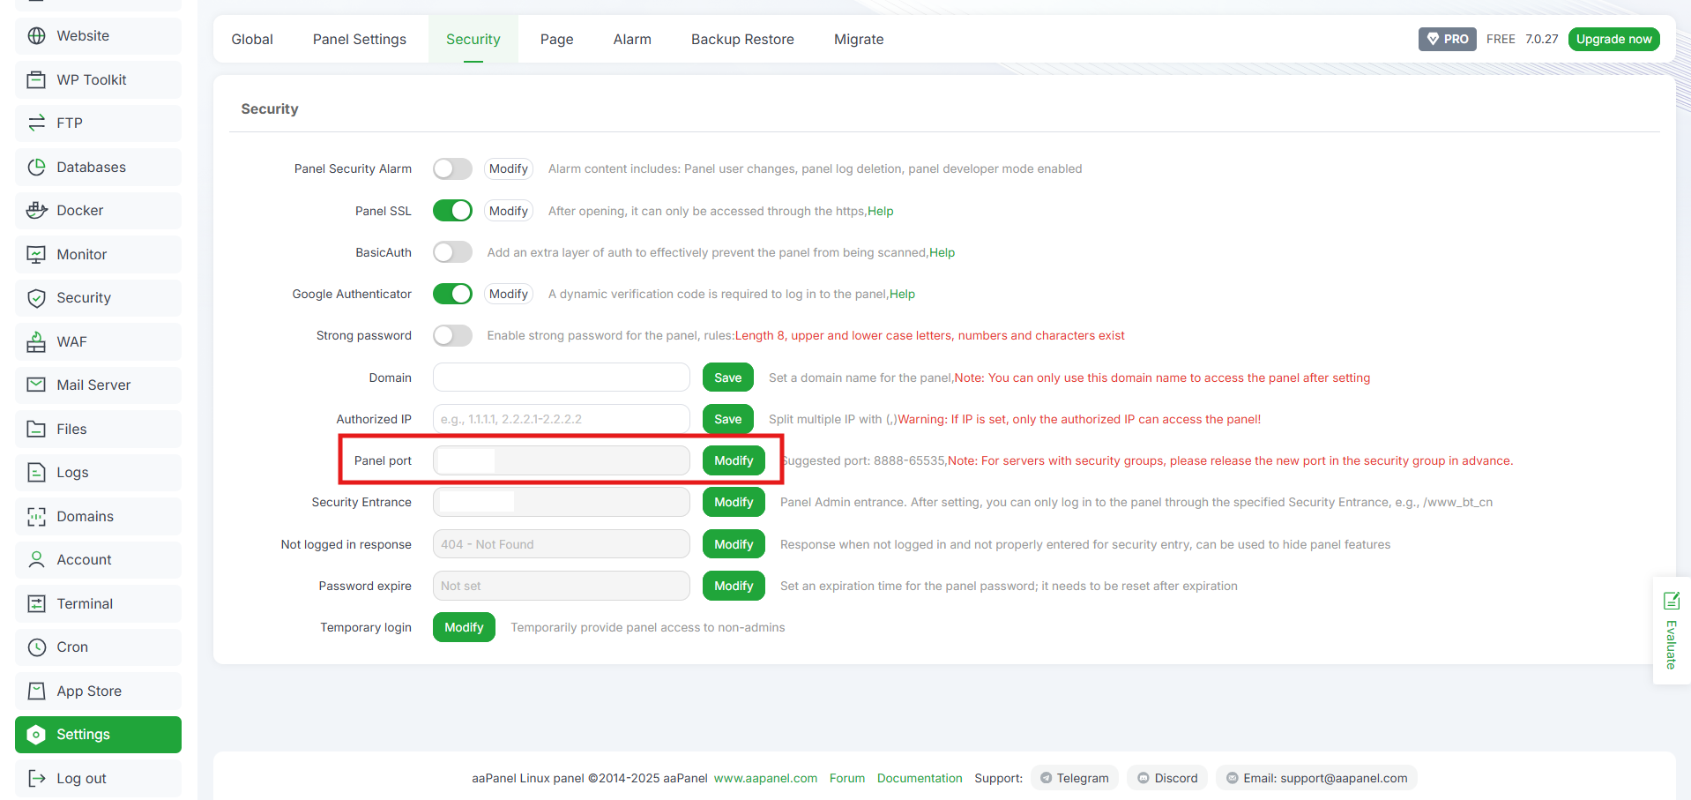Image resolution: width=1691 pixels, height=800 pixels.
Task: Switch to the Global tab
Action: point(252,39)
